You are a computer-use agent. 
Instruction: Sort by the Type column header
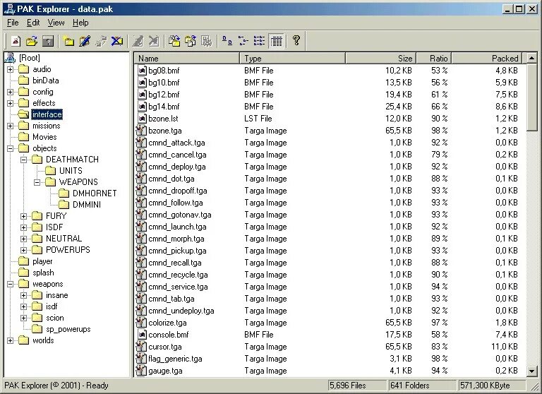click(292, 58)
